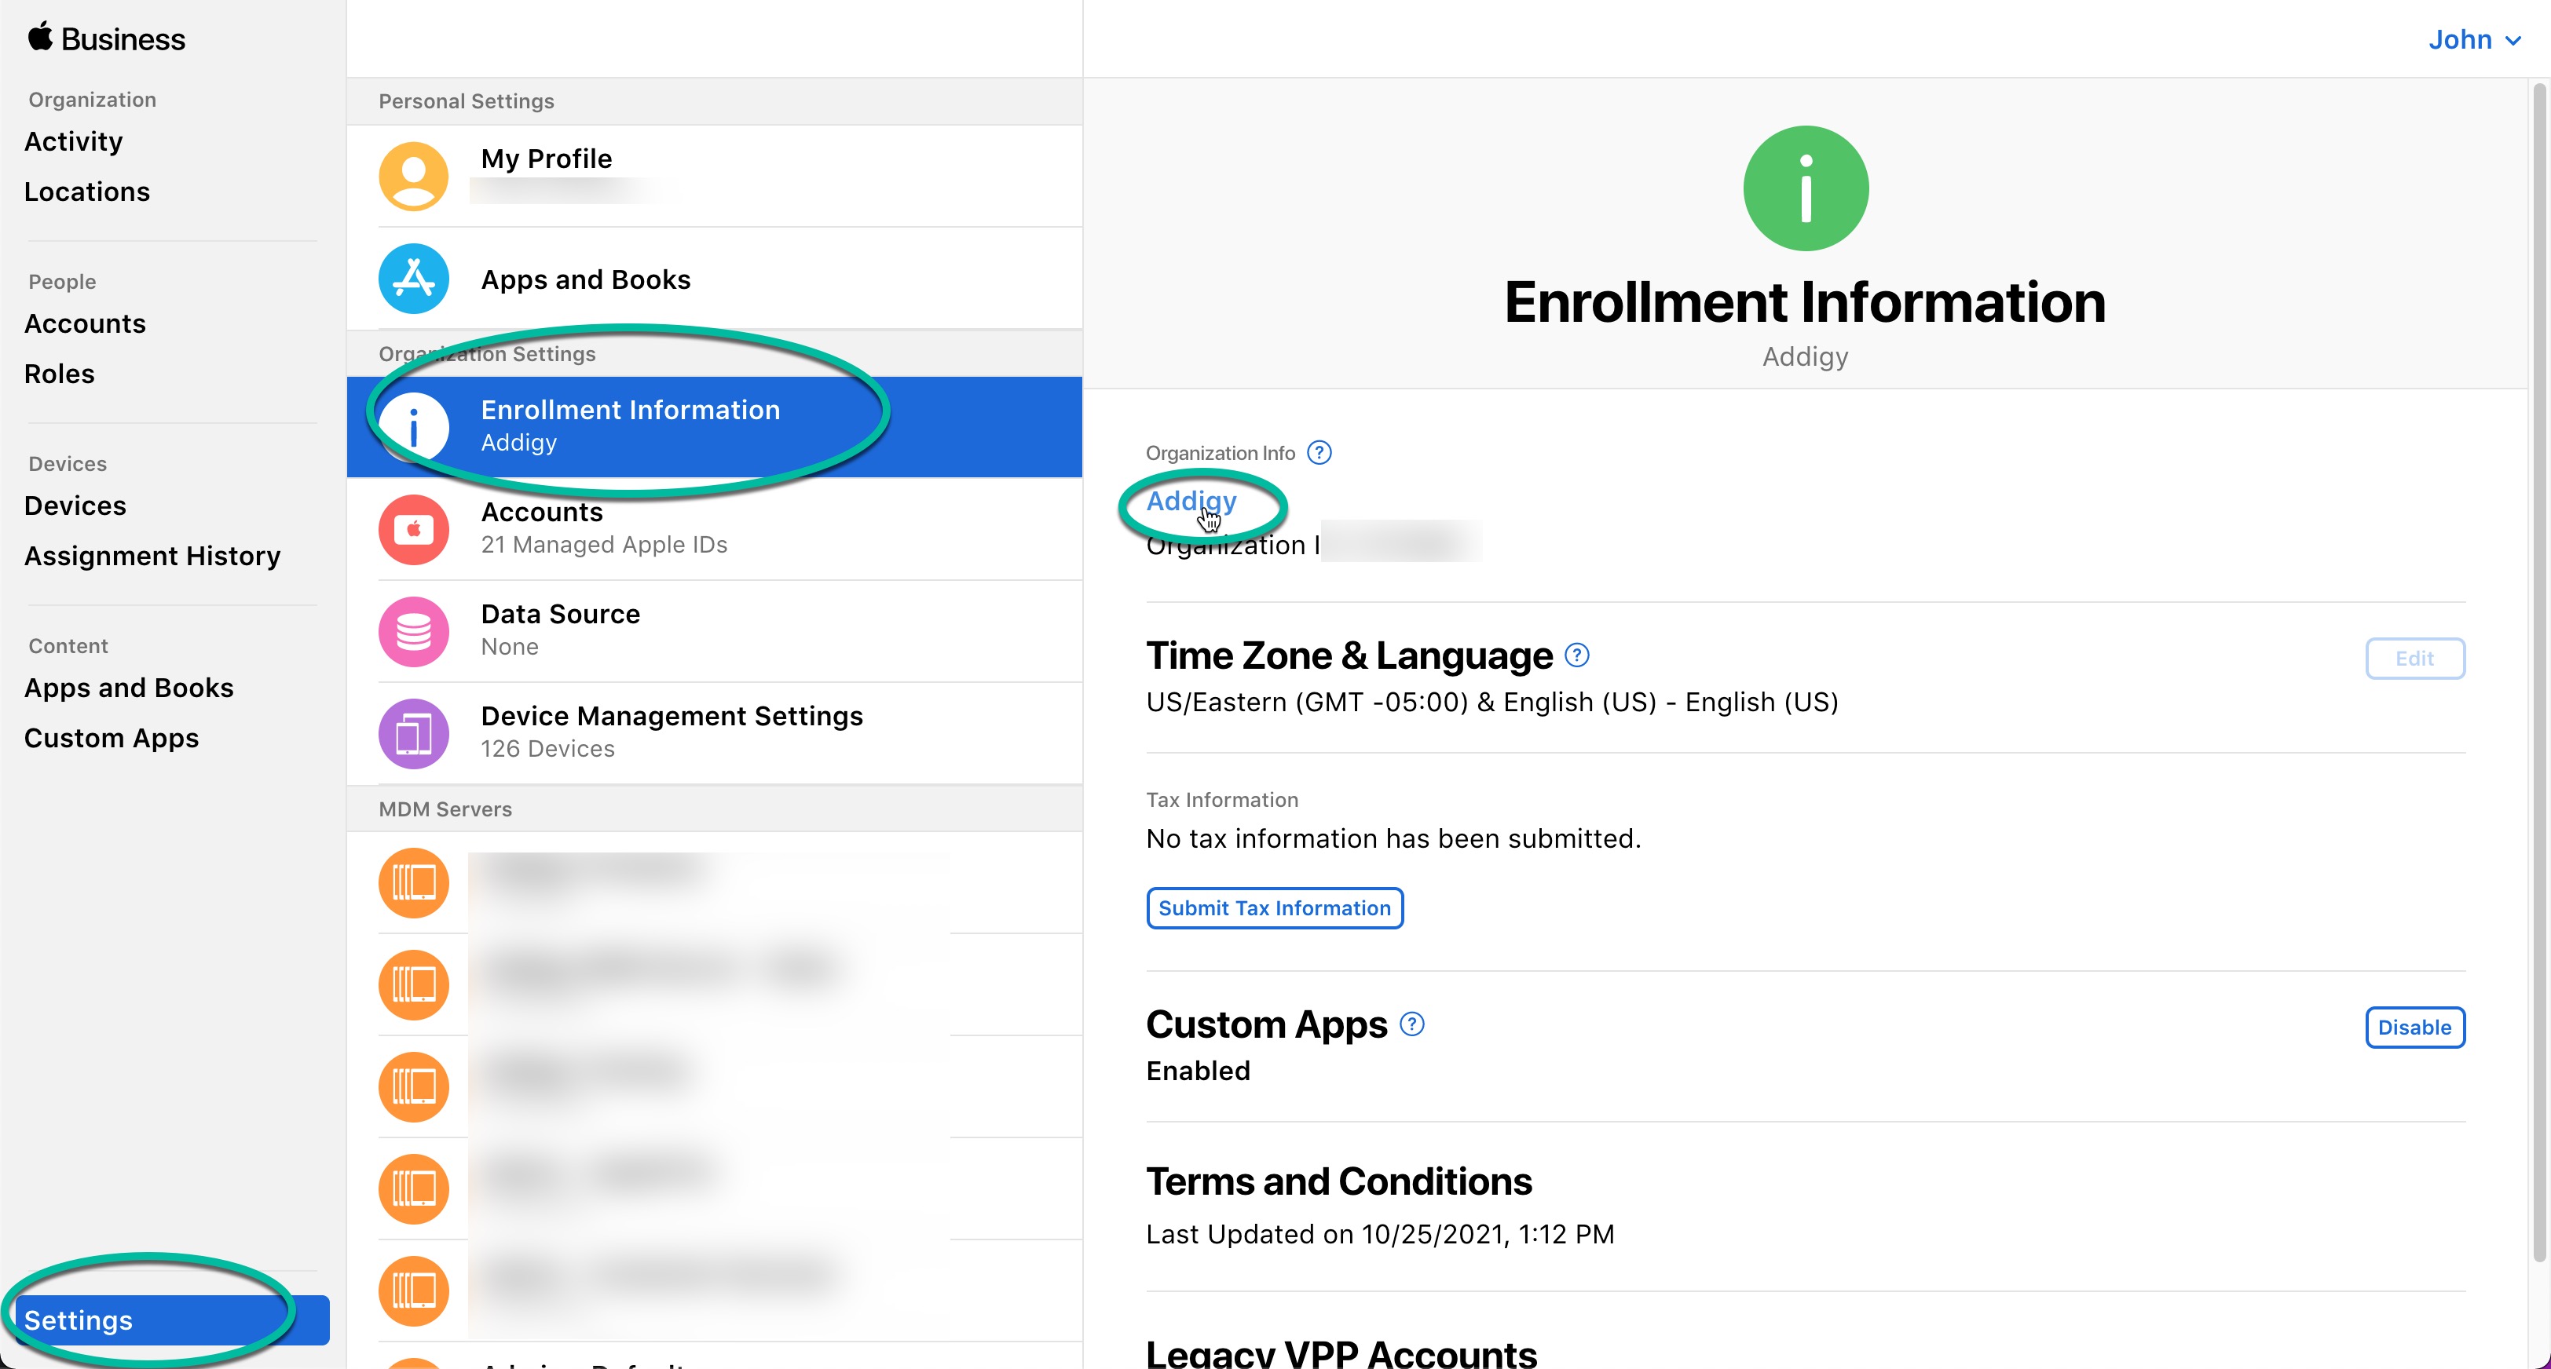This screenshot has width=2551, height=1369.
Task: Click the Apple logo icon beside Accounts
Action: click(x=413, y=528)
